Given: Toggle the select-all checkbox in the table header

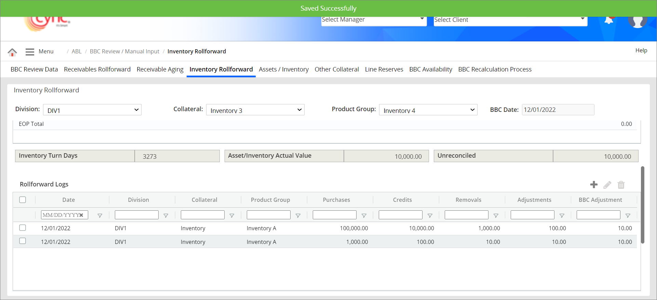Looking at the screenshot, I should (23, 200).
